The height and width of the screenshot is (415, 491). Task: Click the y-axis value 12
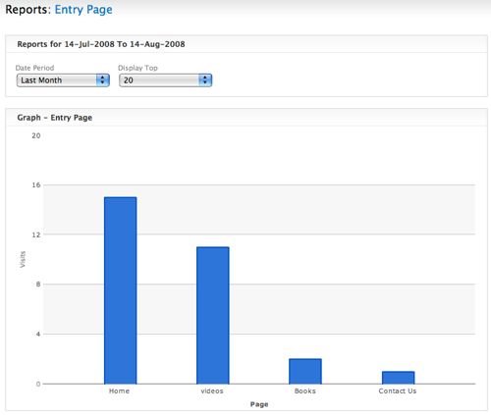click(x=36, y=234)
